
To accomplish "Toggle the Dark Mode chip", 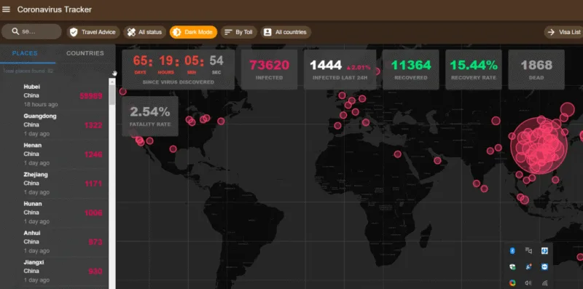I will (193, 32).
